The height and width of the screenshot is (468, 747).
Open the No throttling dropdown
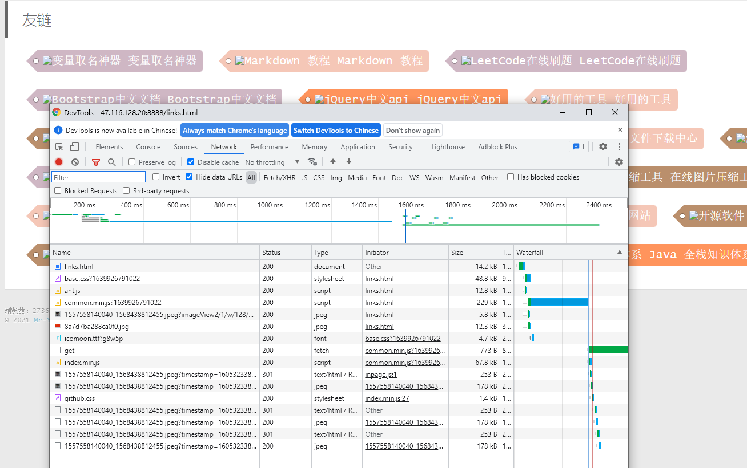tap(272, 162)
